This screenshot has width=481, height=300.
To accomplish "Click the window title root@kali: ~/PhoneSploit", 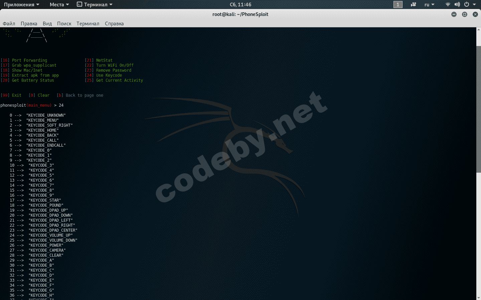I will click(x=240, y=14).
